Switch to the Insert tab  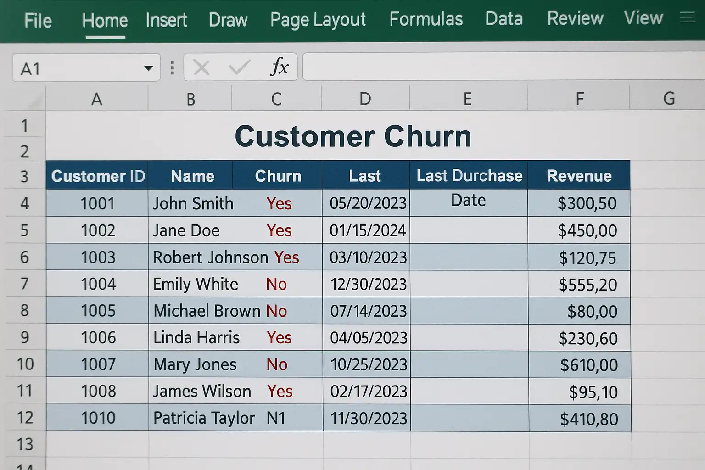pos(166,20)
